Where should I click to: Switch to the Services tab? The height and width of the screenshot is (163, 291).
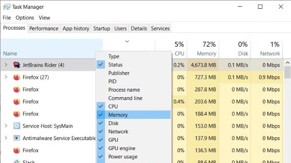coord(161,28)
